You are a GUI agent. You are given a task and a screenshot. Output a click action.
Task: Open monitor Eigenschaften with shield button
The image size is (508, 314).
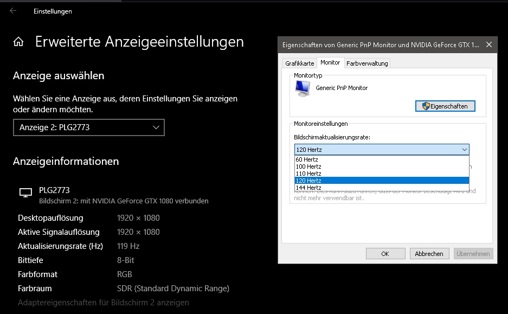click(445, 106)
